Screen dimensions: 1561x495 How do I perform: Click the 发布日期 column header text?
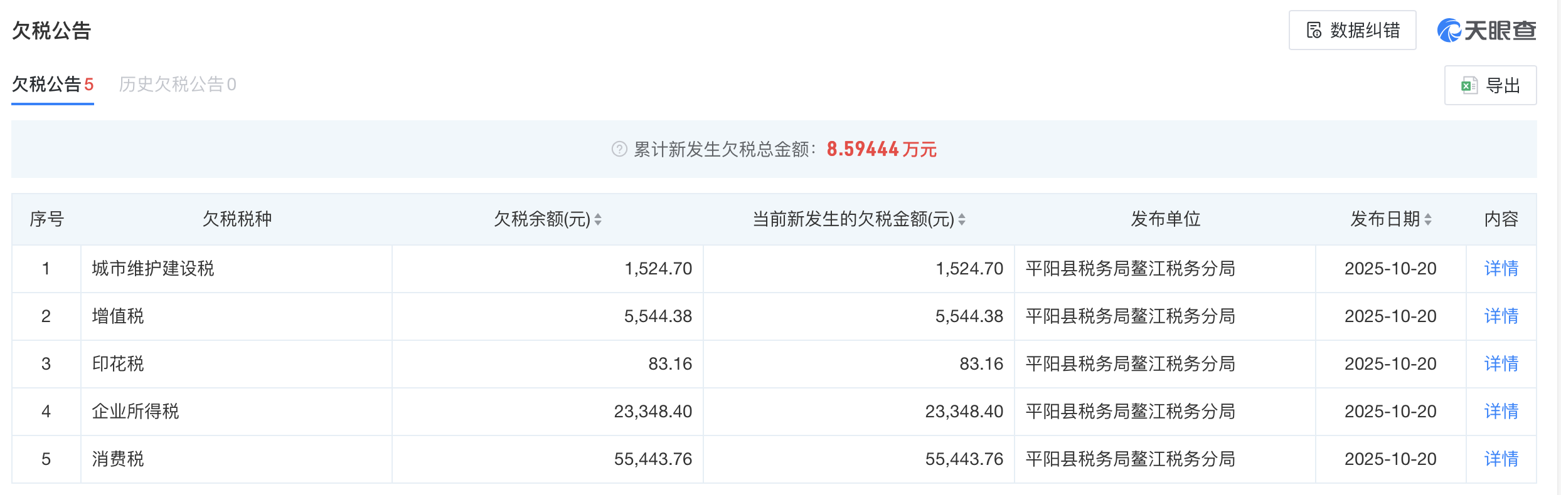(x=1385, y=219)
